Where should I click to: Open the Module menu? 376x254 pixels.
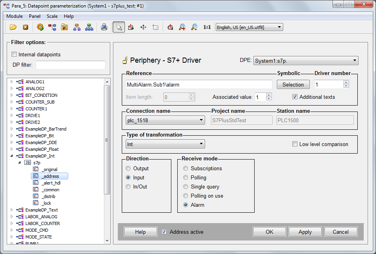(15, 16)
